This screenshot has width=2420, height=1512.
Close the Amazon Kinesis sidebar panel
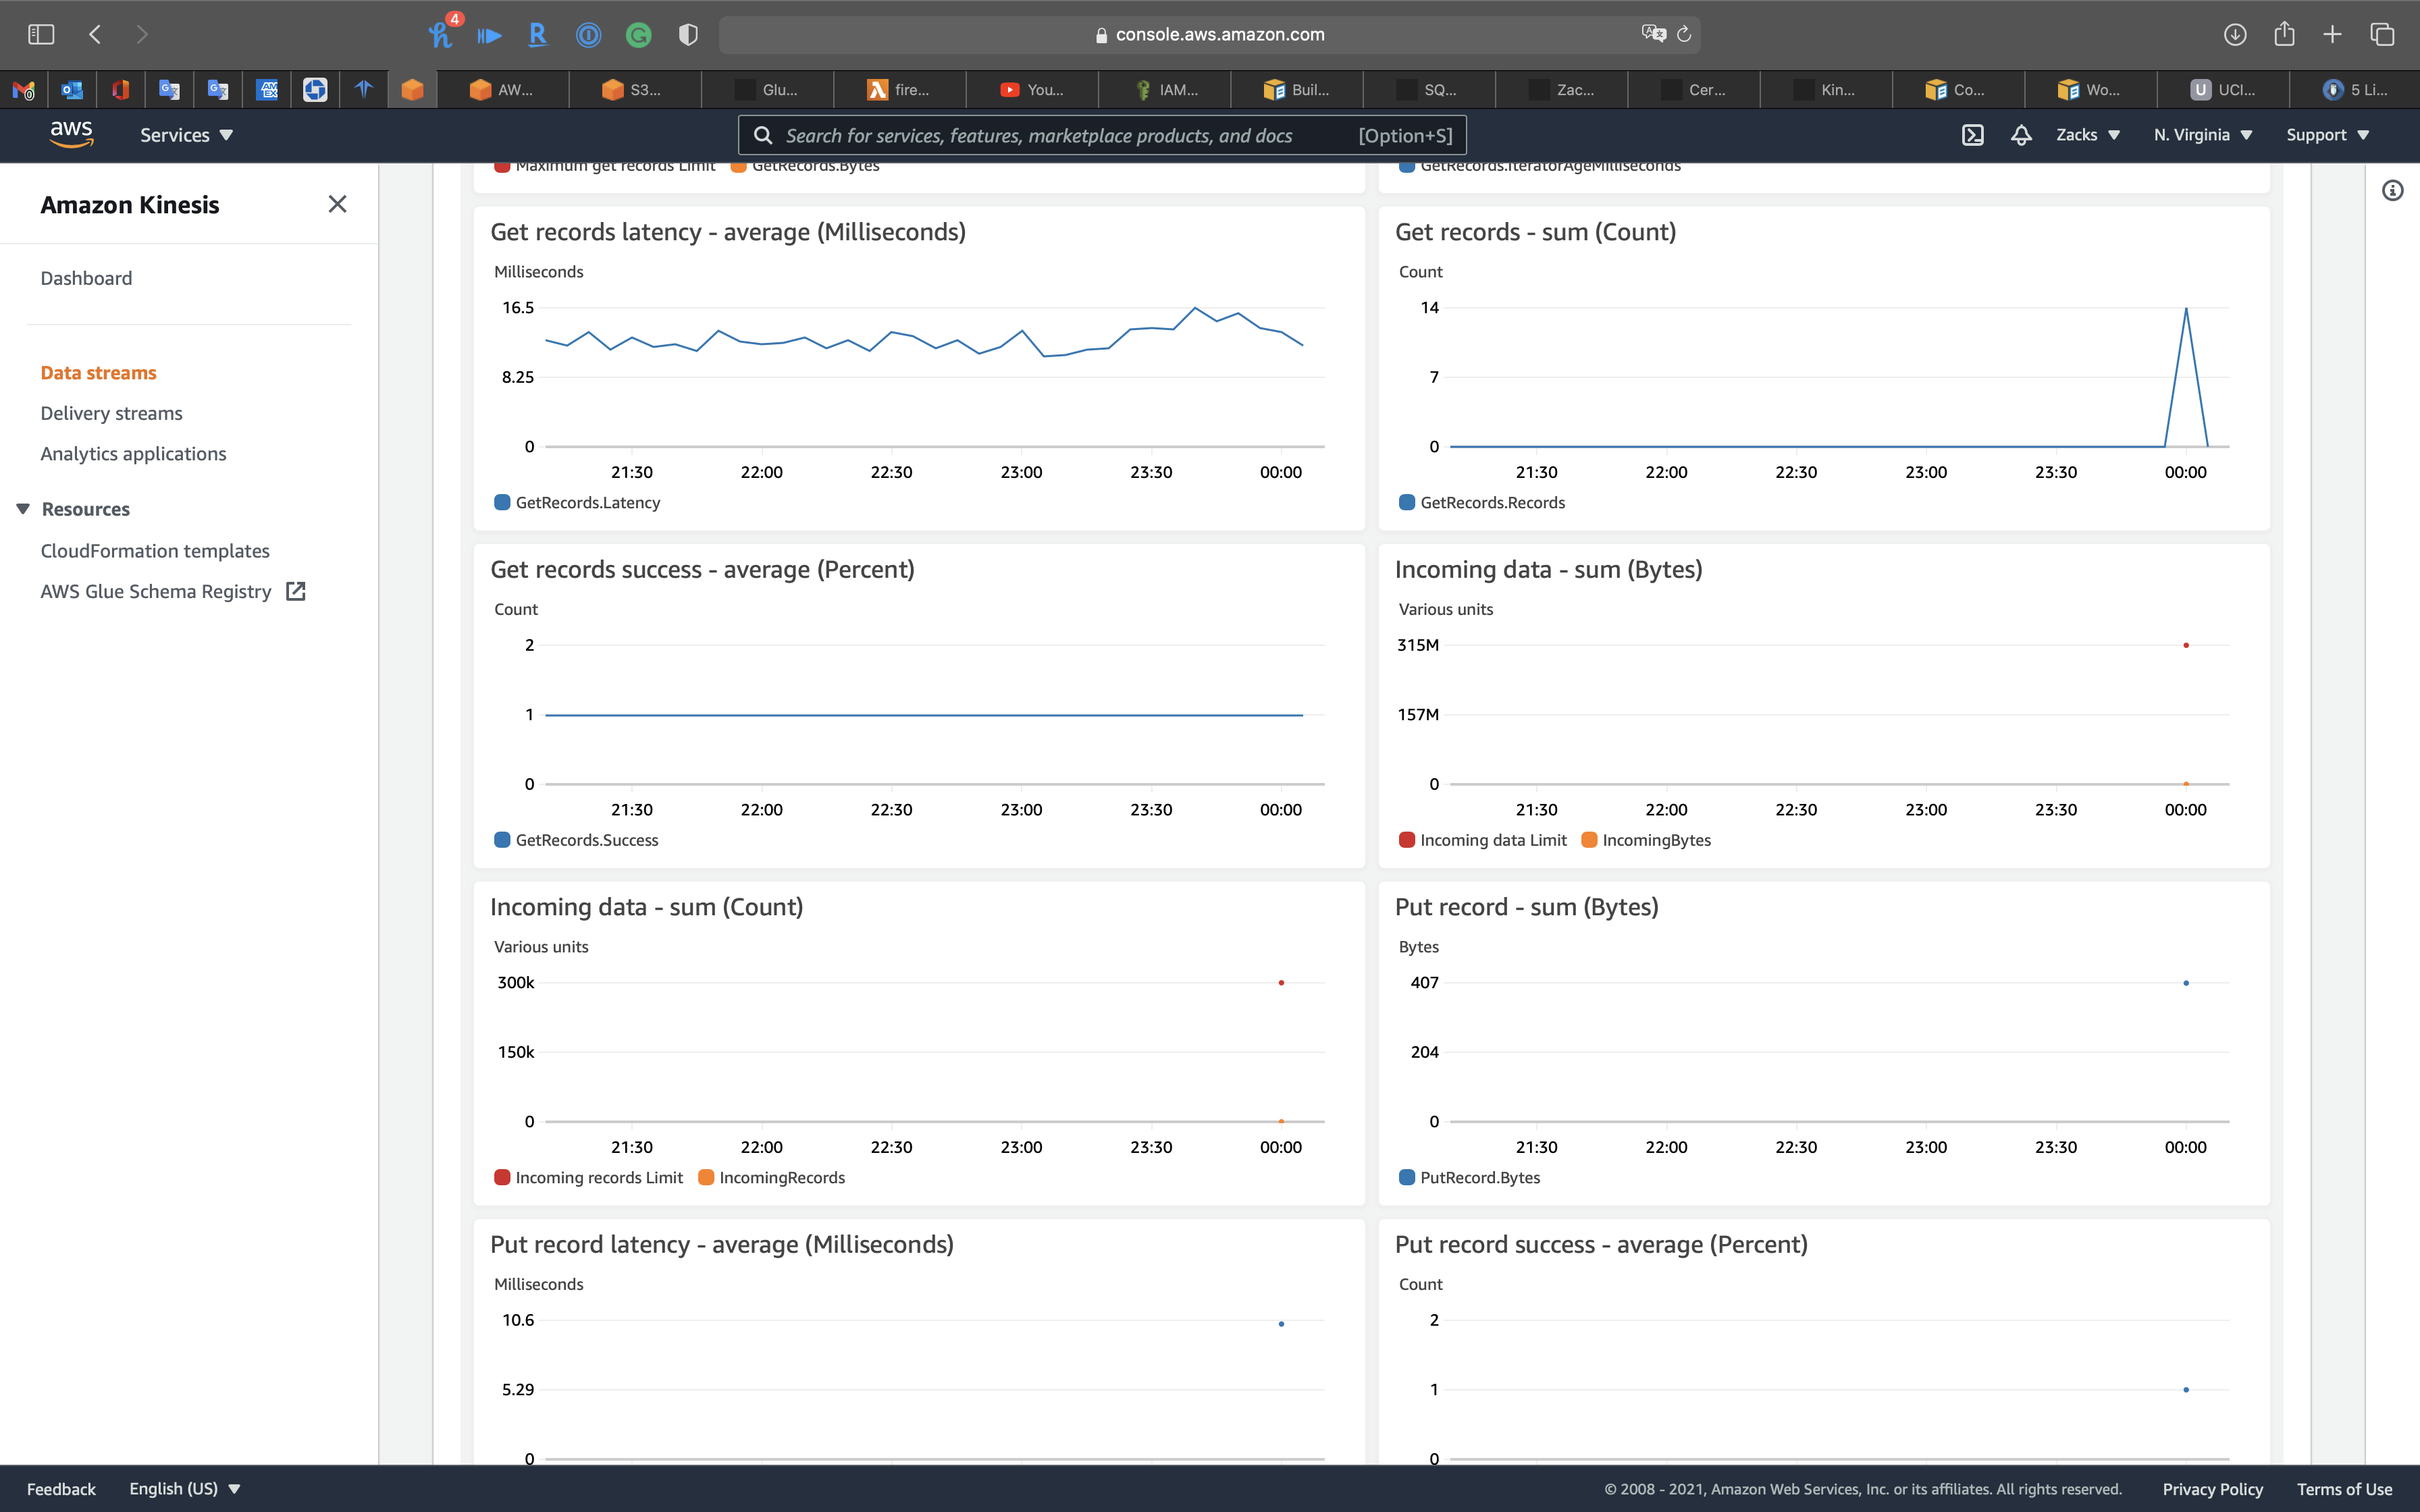tap(337, 204)
